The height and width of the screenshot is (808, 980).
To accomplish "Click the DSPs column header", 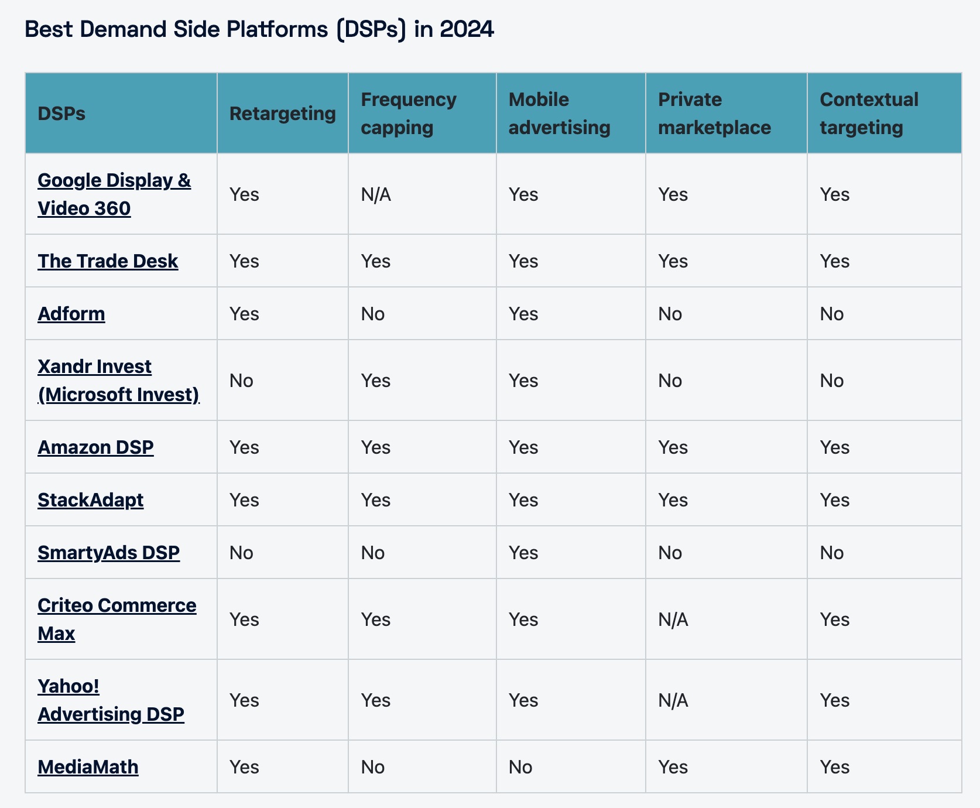I will click(x=121, y=114).
